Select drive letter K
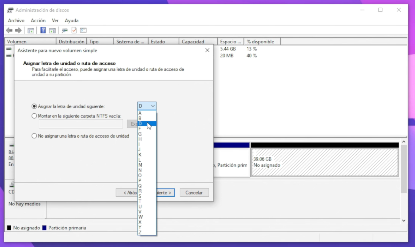 (x=147, y=155)
